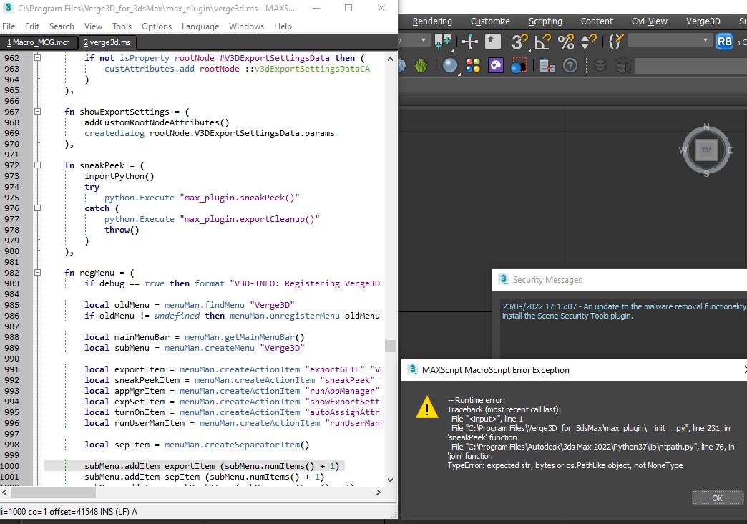Image resolution: width=747 pixels, height=524 pixels.
Task: Click the N compass label on ViewCube
Action: pyautogui.click(x=706, y=127)
